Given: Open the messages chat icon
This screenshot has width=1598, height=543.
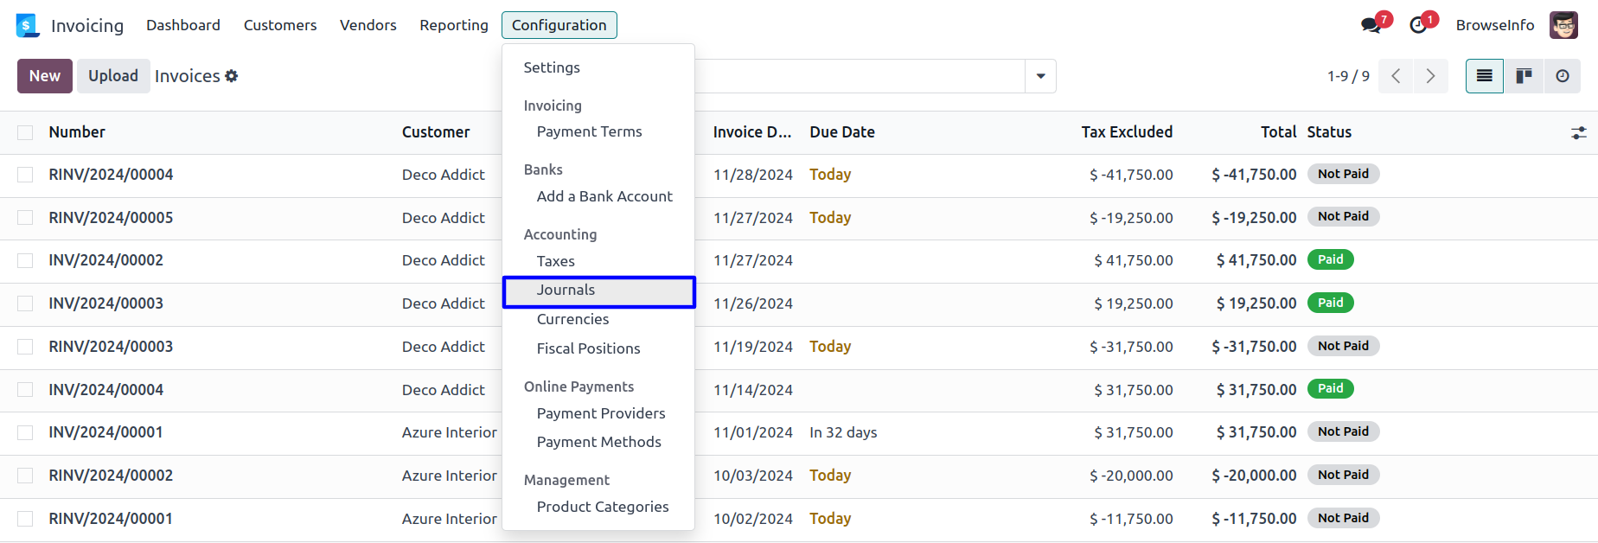Looking at the screenshot, I should [1371, 25].
